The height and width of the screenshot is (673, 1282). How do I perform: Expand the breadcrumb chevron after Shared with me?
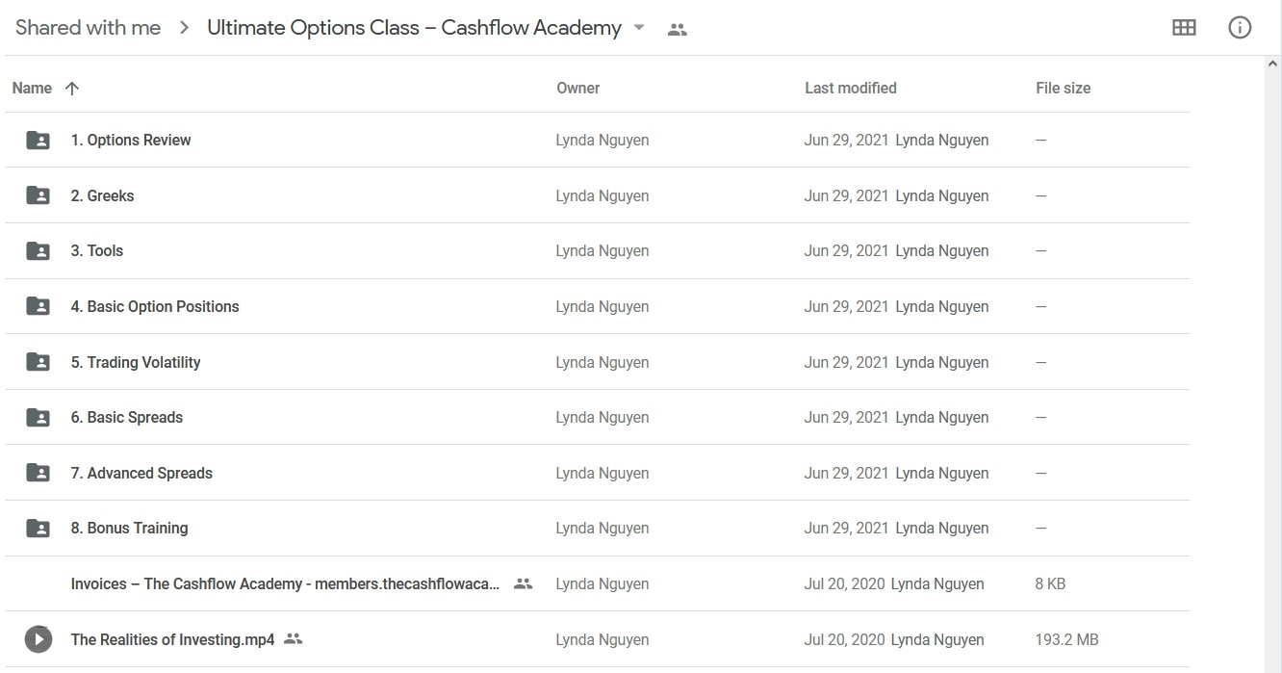click(x=184, y=28)
